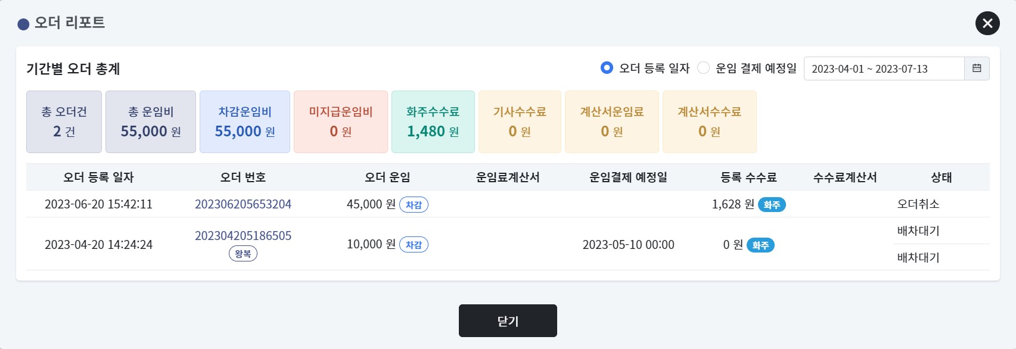Viewport: 1016px width, 349px height.
Task: Click the 화주 badge next to 0 원
Action: (x=760, y=245)
